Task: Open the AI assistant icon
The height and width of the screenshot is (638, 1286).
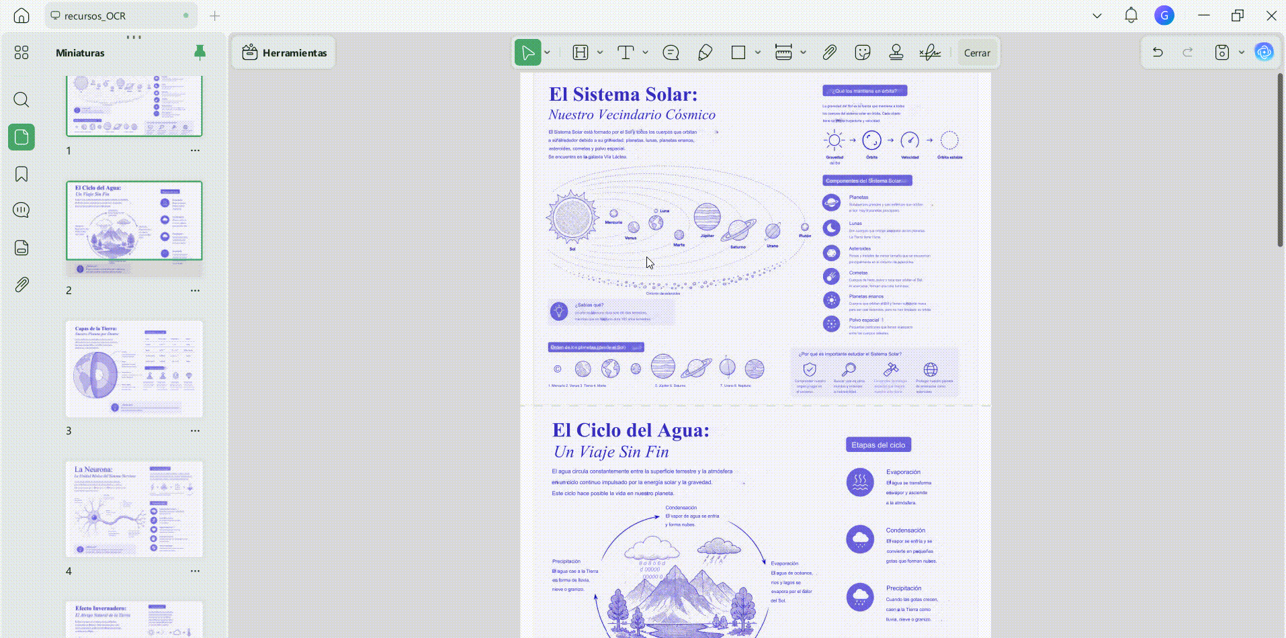Action: point(1264,52)
